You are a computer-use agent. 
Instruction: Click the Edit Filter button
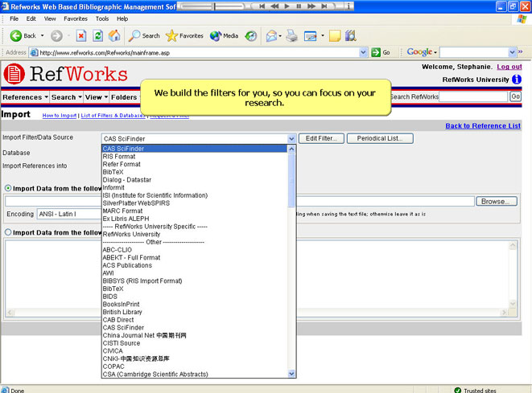pyautogui.click(x=321, y=138)
